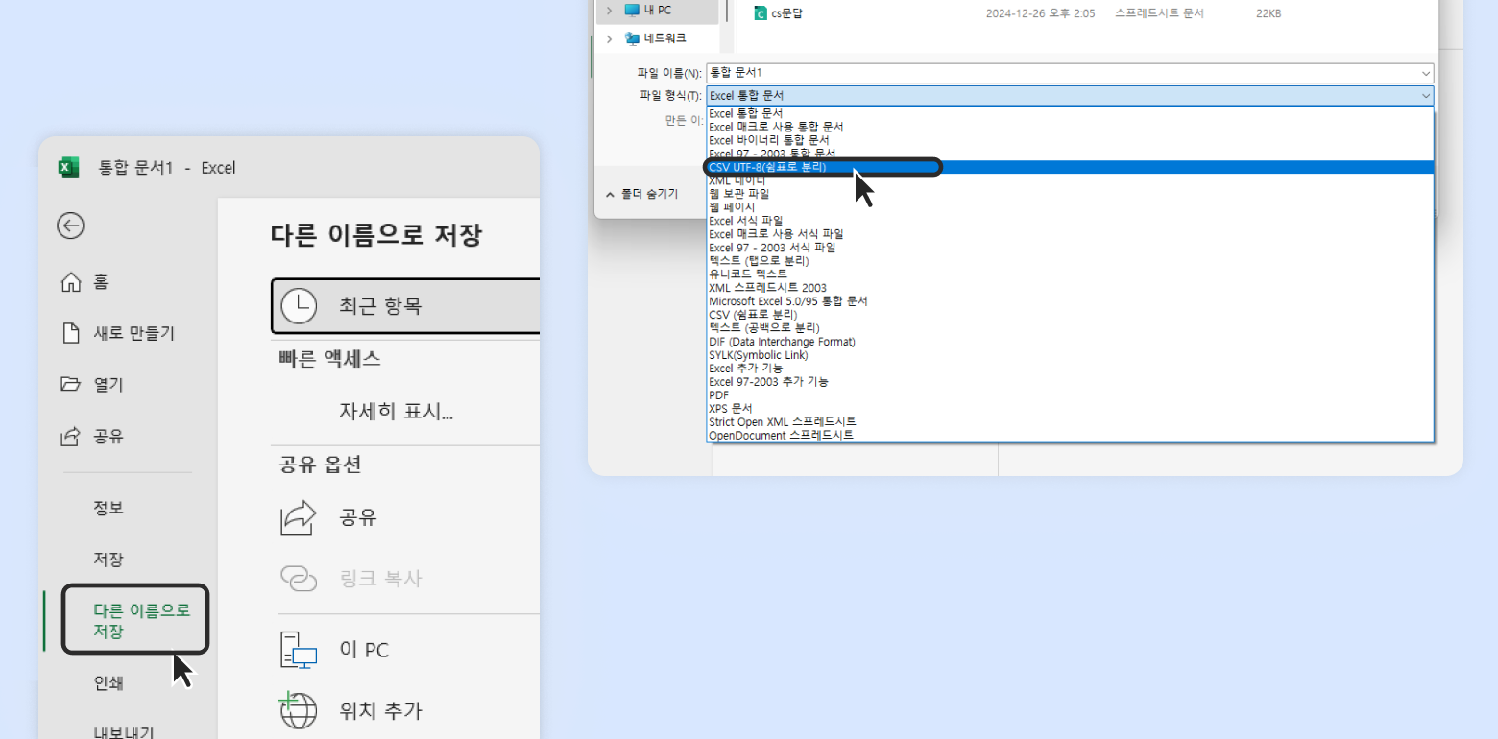Go back using the backstage back arrow
The image size is (1498, 739).
[70, 226]
